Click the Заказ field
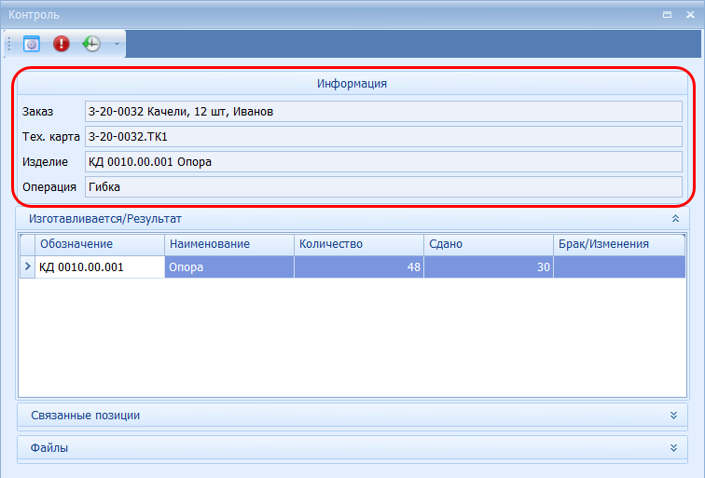 coord(382,112)
